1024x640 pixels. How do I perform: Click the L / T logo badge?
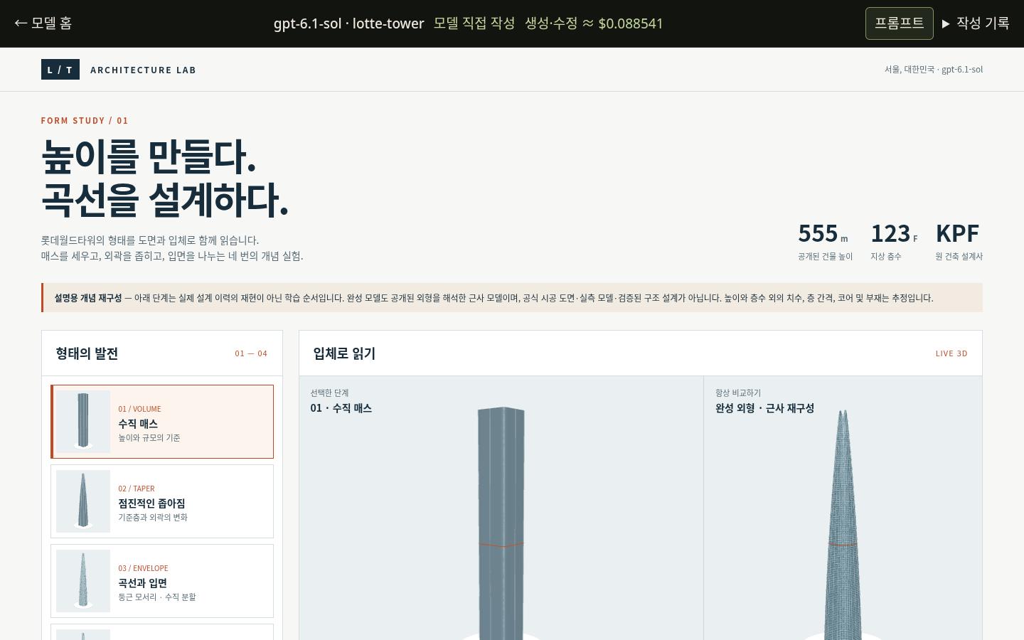coord(60,70)
